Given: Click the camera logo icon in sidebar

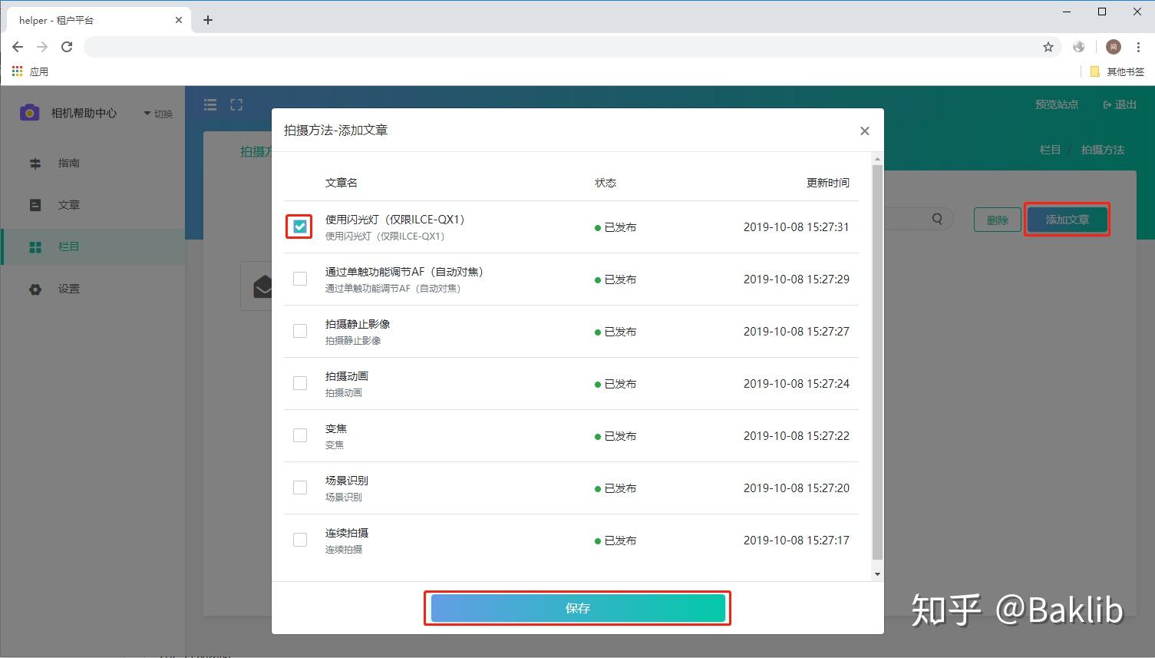Looking at the screenshot, I should click(x=29, y=113).
